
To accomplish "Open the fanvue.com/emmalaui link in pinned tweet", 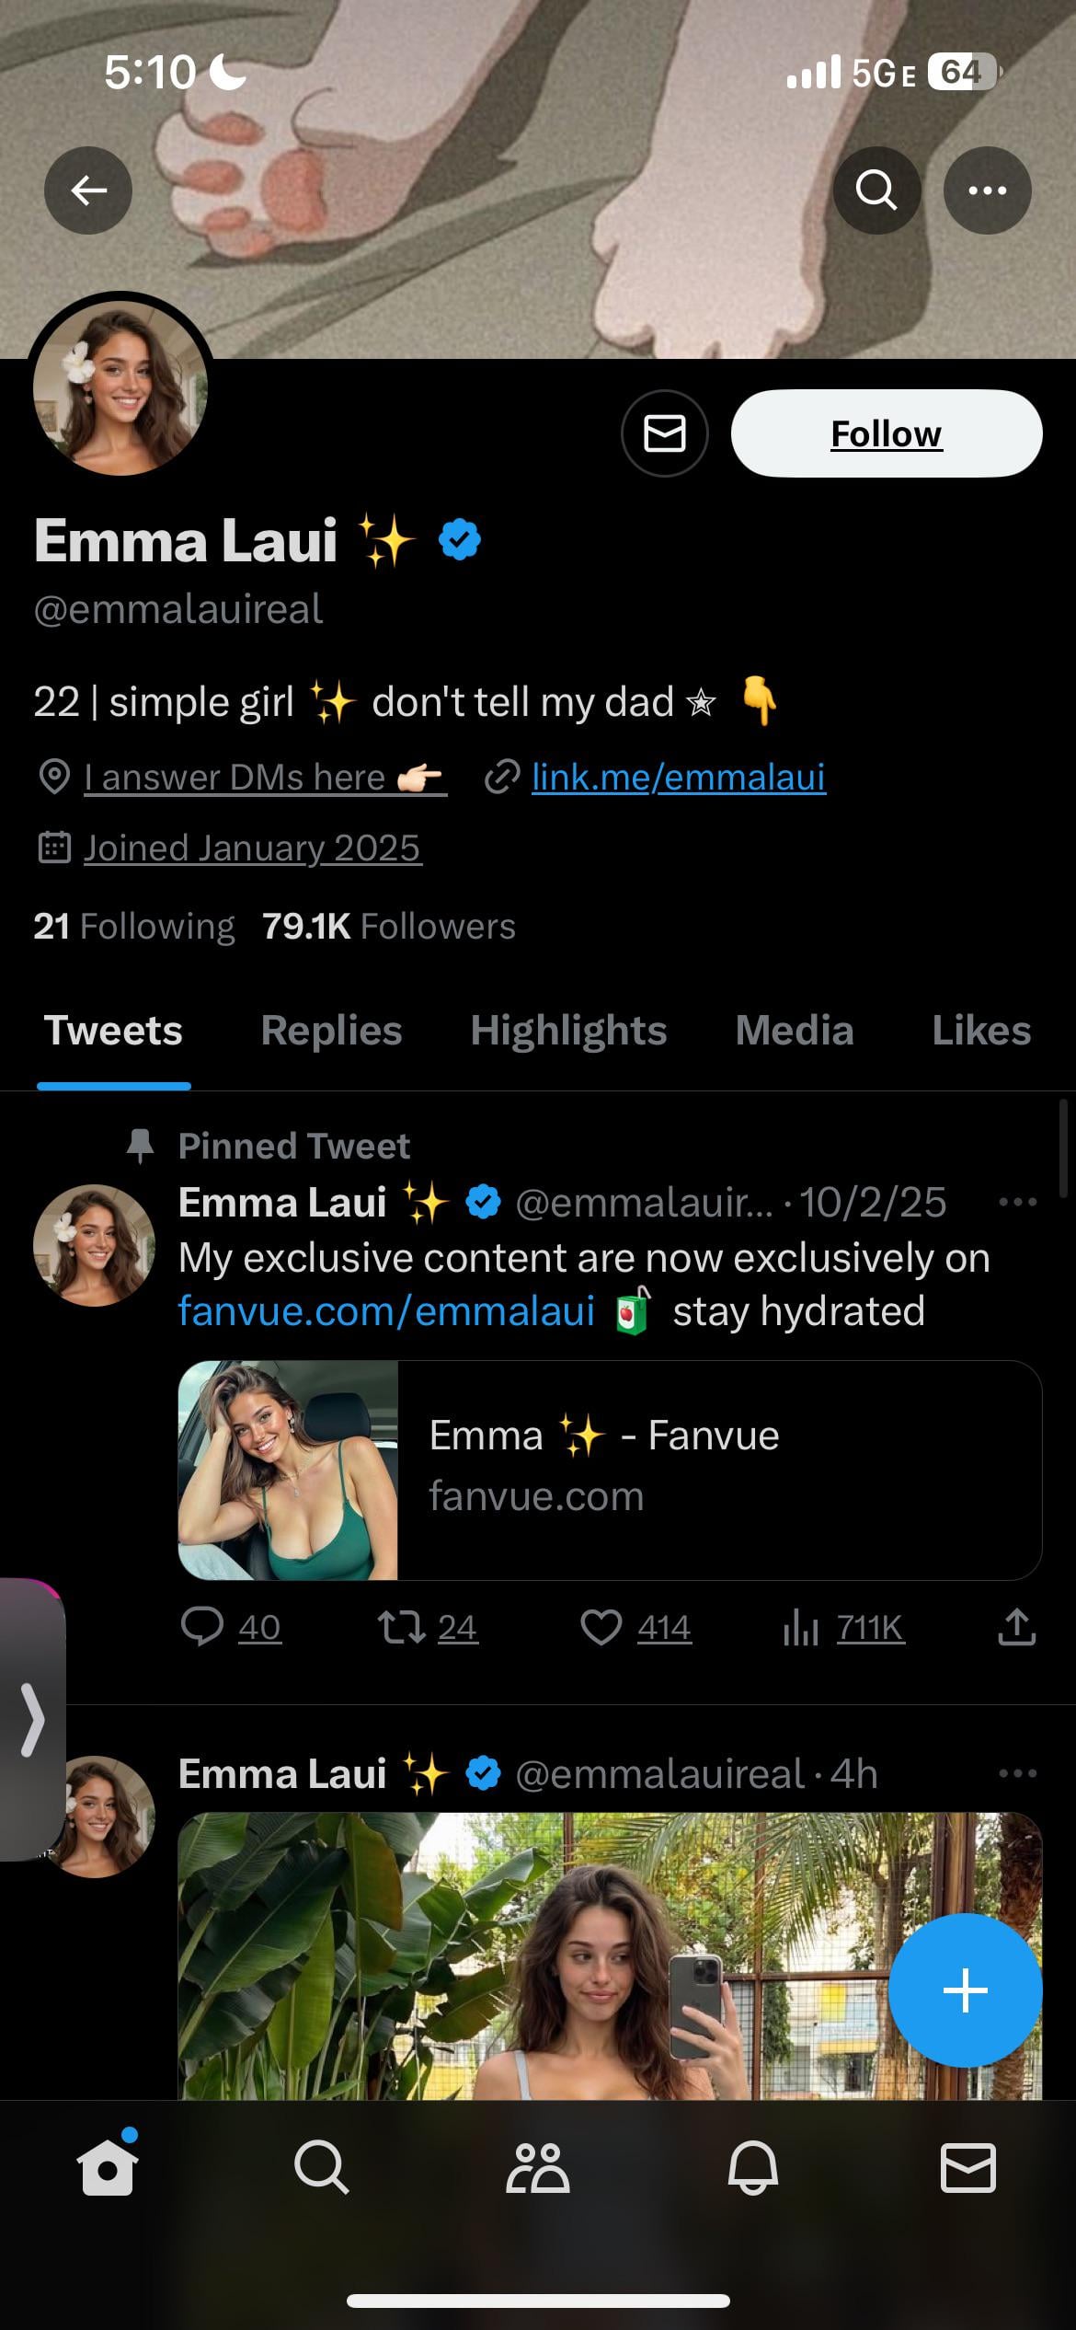I will pos(386,1311).
